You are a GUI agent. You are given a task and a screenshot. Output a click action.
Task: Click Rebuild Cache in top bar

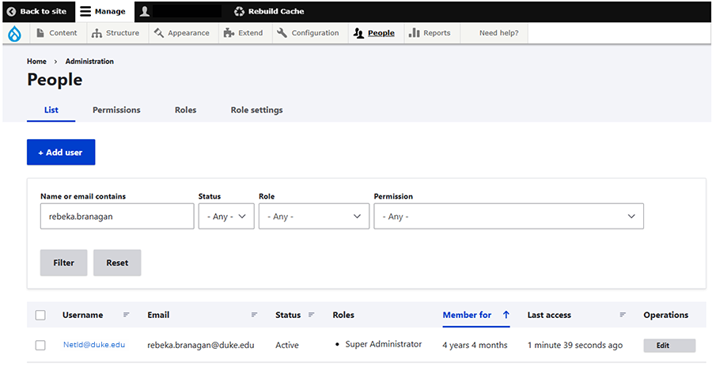coord(269,11)
